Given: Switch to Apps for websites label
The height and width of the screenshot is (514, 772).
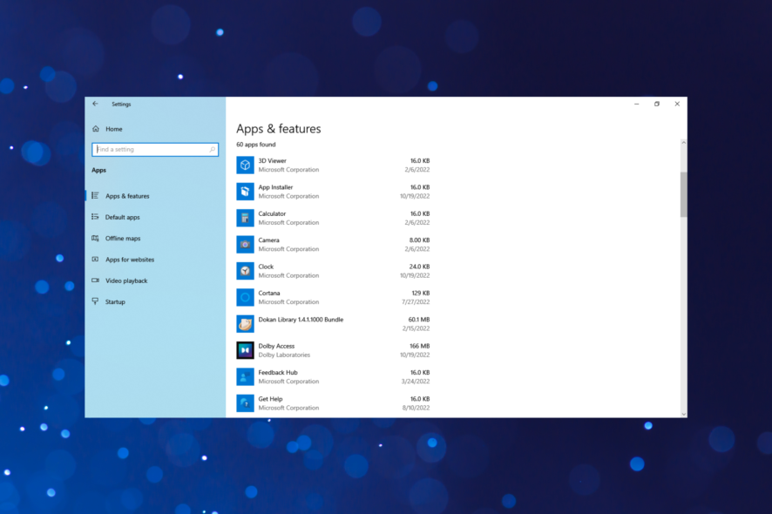Looking at the screenshot, I should [x=130, y=260].
